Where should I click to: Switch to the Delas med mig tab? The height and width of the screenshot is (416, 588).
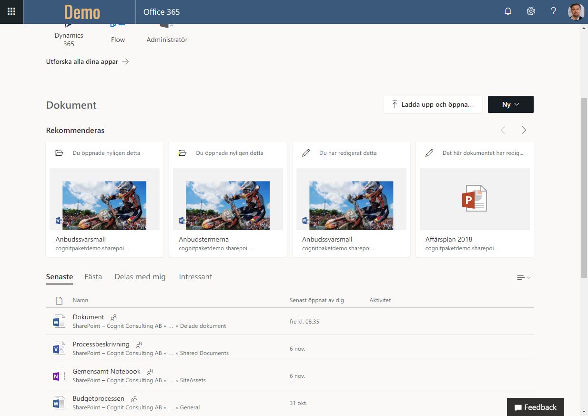(140, 277)
